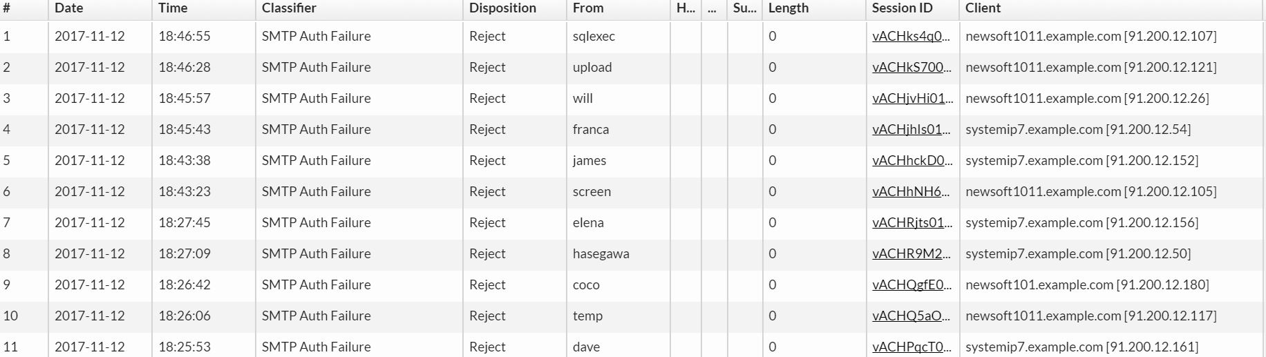Viewport: 1266px width, 357px height.
Task: Select the client cell ending in 91.200.12.180
Action: [x=1087, y=285]
